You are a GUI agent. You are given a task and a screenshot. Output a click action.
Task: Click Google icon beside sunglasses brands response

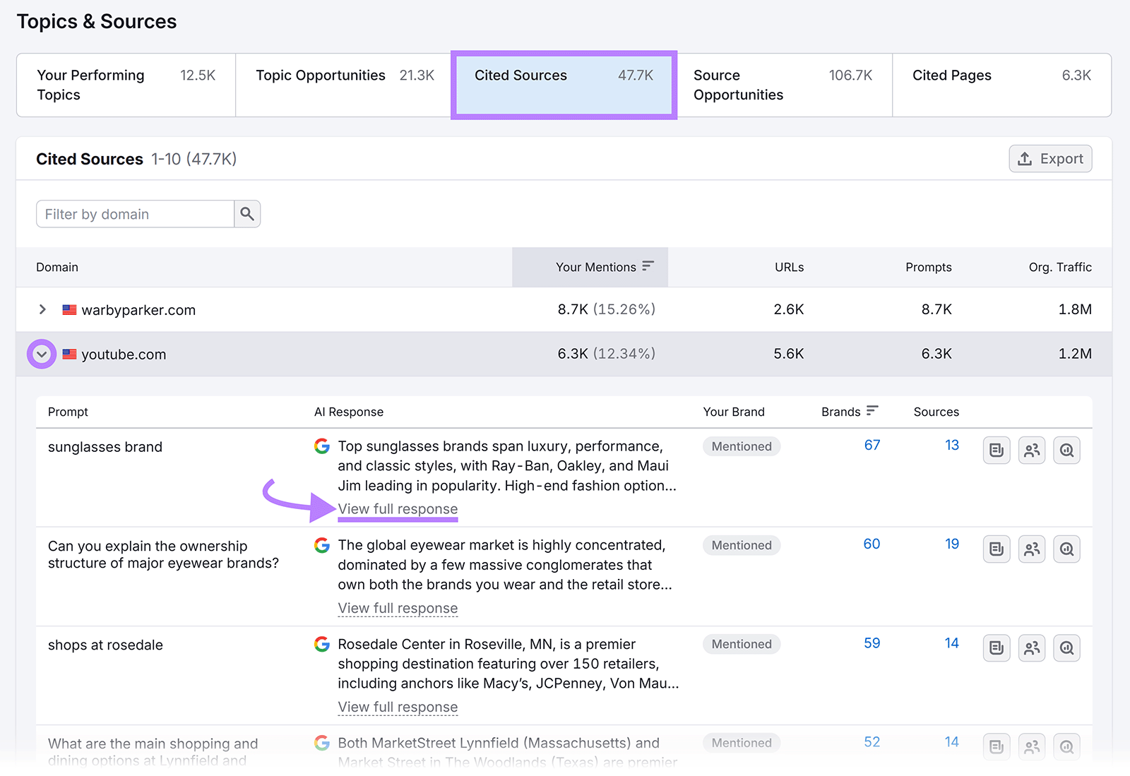tap(322, 446)
